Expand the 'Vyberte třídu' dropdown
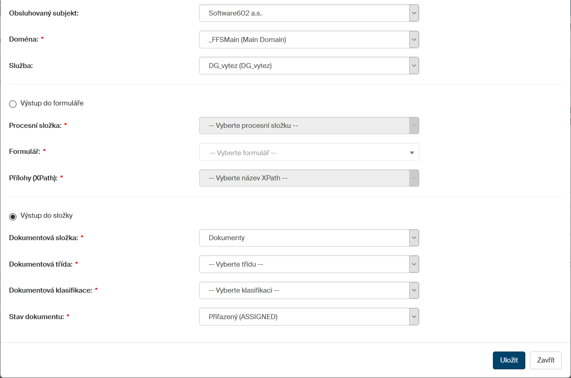571x378 pixels. (304, 264)
